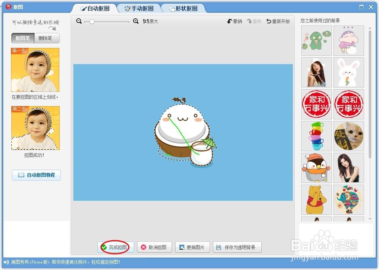The image size is (379, 270).
Task: Switch to the 自动抠图 tab
Action: 95,8
